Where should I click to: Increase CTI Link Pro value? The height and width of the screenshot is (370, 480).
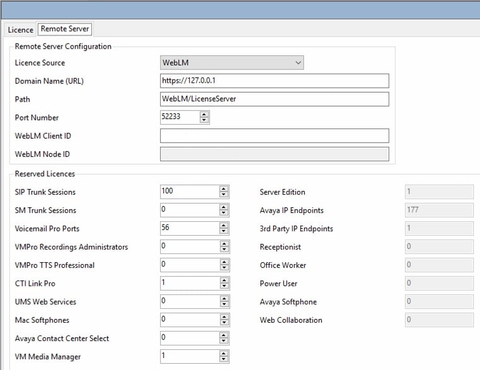(x=224, y=280)
